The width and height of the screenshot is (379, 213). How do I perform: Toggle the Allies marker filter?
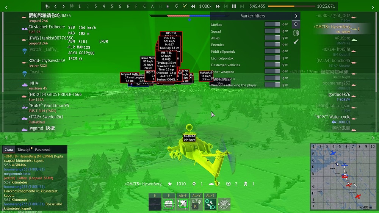(x=272, y=38)
